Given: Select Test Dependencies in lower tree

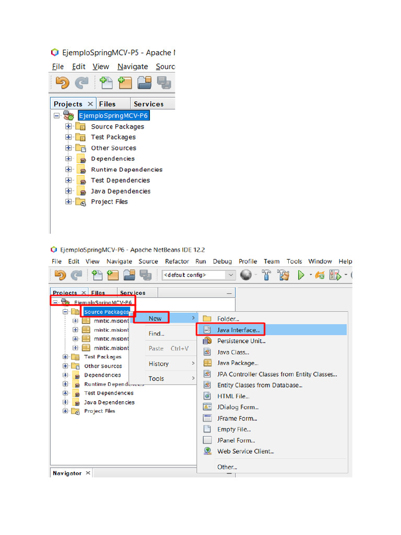Looking at the screenshot, I should (x=109, y=393).
